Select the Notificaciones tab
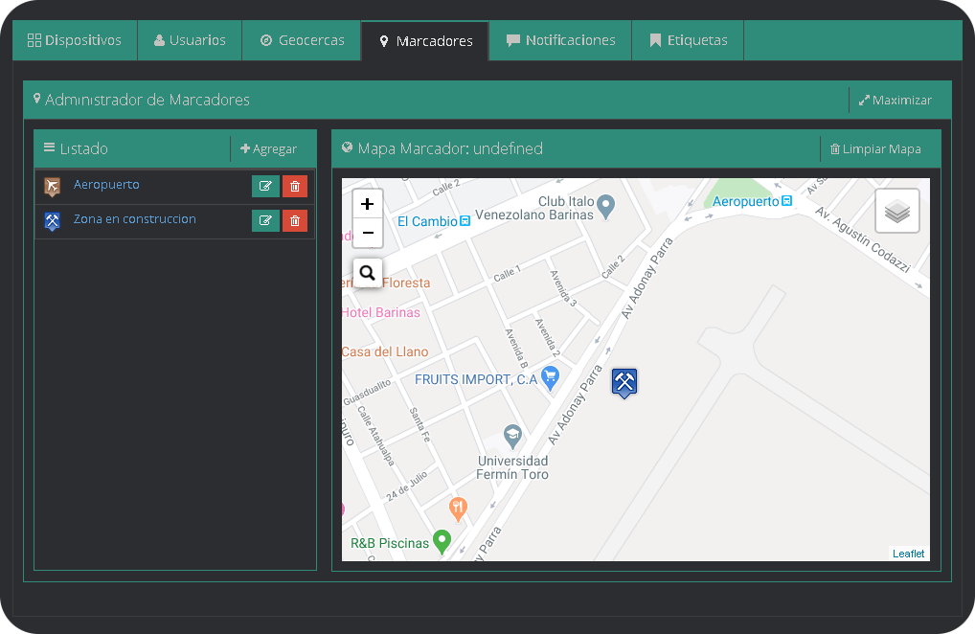The width and height of the screenshot is (975, 634). 560,41
